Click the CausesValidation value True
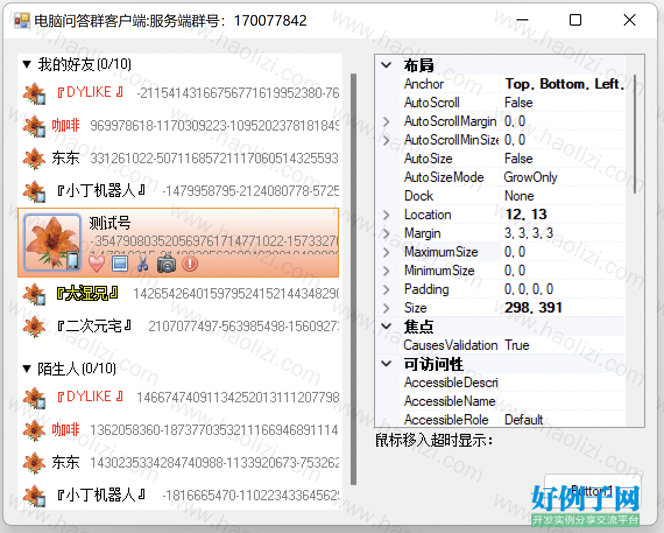The width and height of the screenshot is (664, 533). (517, 345)
